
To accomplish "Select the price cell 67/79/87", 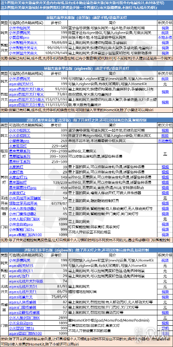I will coord(56,203).
